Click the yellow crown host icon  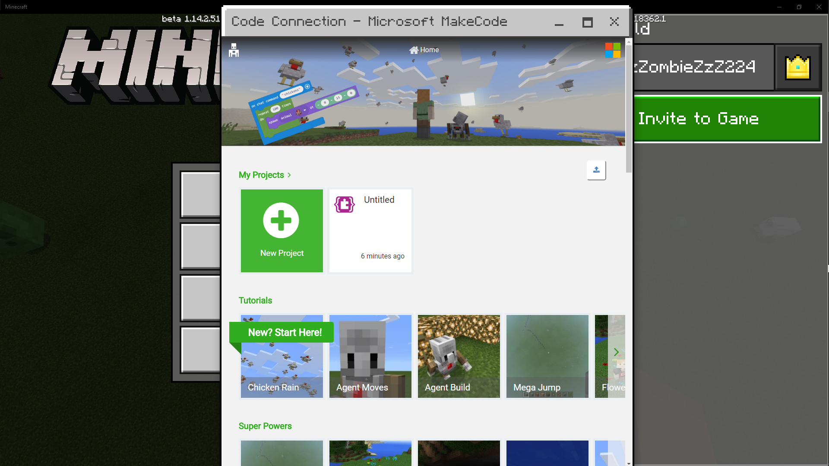pos(797,67)
